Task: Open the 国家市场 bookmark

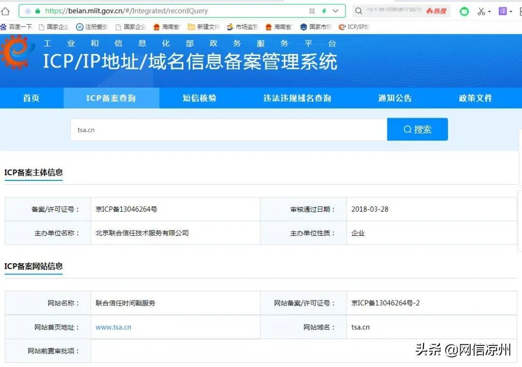Action: [x=316, y=27]
